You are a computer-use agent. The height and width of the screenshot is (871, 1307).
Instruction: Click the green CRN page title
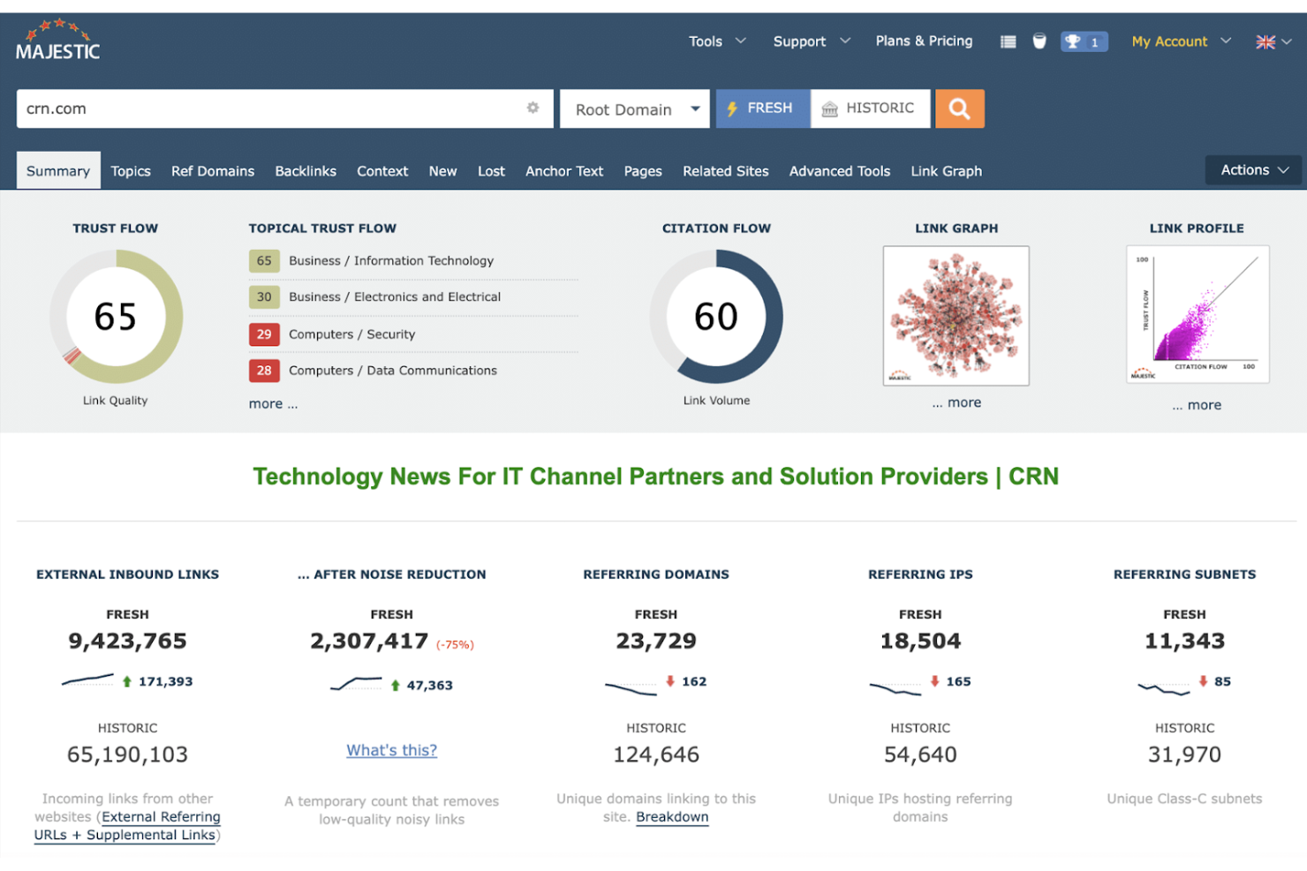[x=655, y=477]
